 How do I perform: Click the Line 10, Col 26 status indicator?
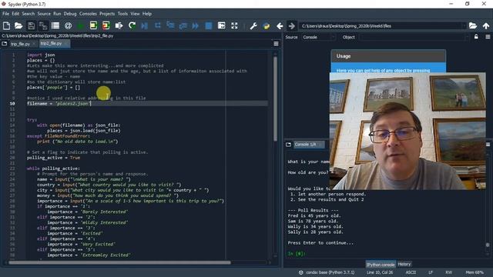(380, 272)
